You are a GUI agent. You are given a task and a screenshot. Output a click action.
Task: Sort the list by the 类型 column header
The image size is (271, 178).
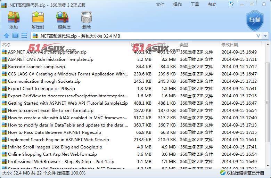click(184, 44)
